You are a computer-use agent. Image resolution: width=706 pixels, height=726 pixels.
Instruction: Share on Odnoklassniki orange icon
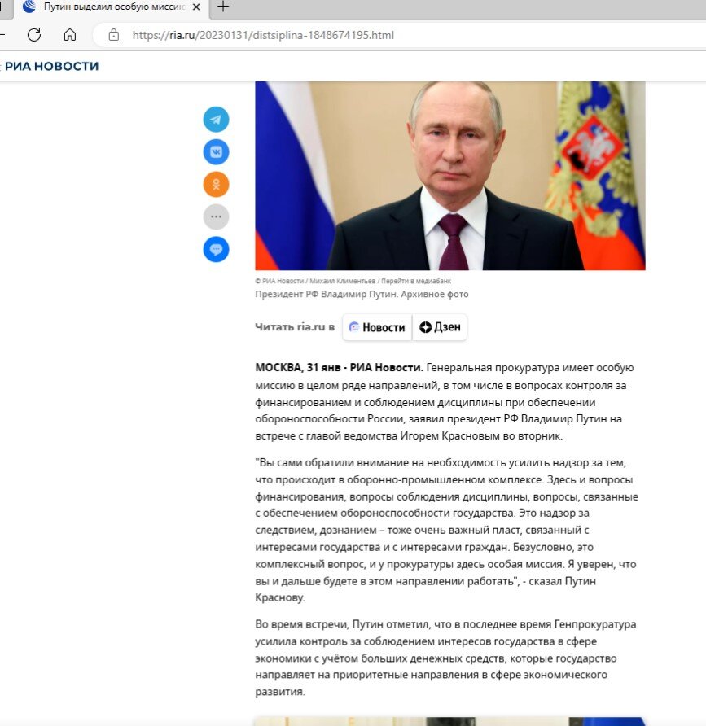click(216, 184)
